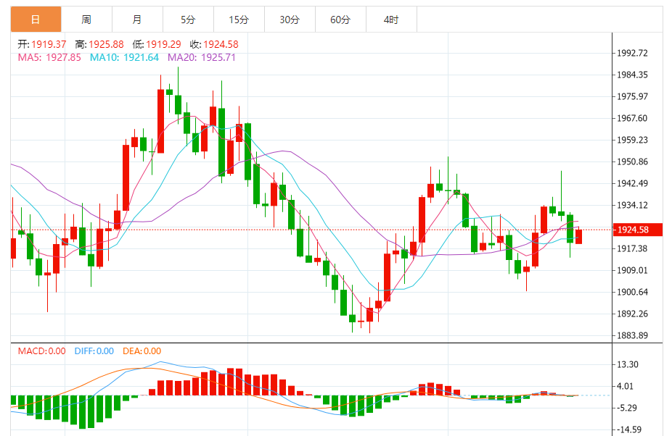Click the 4.01 MACD axis label
This screenshot has height=436, width=672.
pos(625,386)
